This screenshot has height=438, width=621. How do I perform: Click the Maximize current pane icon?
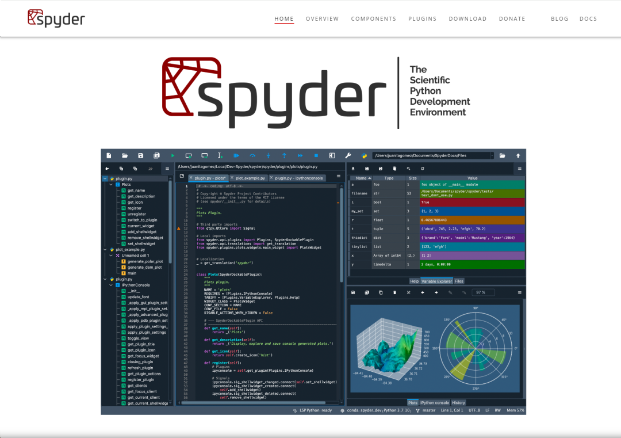(x=332, y=156)
